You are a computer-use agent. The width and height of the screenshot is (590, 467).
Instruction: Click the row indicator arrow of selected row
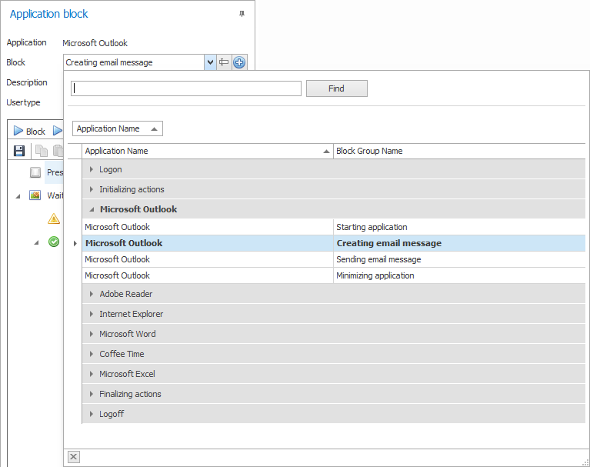[75, 243]
